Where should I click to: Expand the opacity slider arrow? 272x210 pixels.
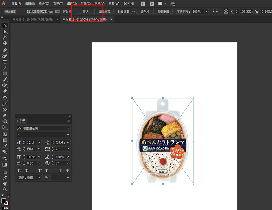(x=206, y=12)
